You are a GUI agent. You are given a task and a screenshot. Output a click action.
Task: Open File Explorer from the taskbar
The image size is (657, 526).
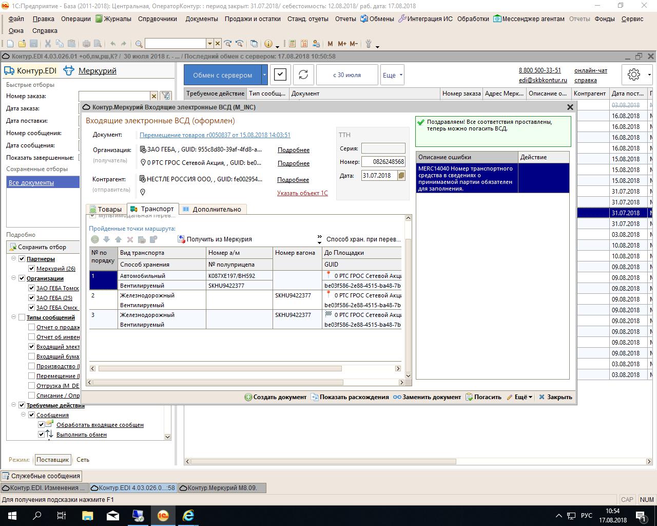point(87,515)
